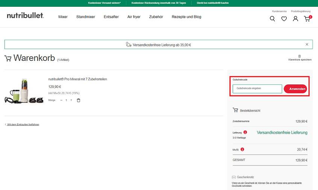Viewport: 318px width, 190px height.
Task: Open the search magnifier icon
Action: click(x=273, y=19)
